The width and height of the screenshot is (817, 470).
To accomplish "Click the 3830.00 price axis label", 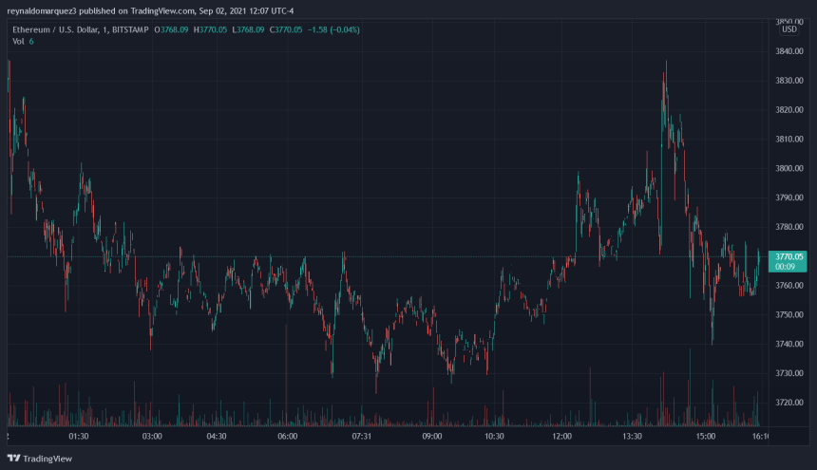I will [x=788, y=80].
